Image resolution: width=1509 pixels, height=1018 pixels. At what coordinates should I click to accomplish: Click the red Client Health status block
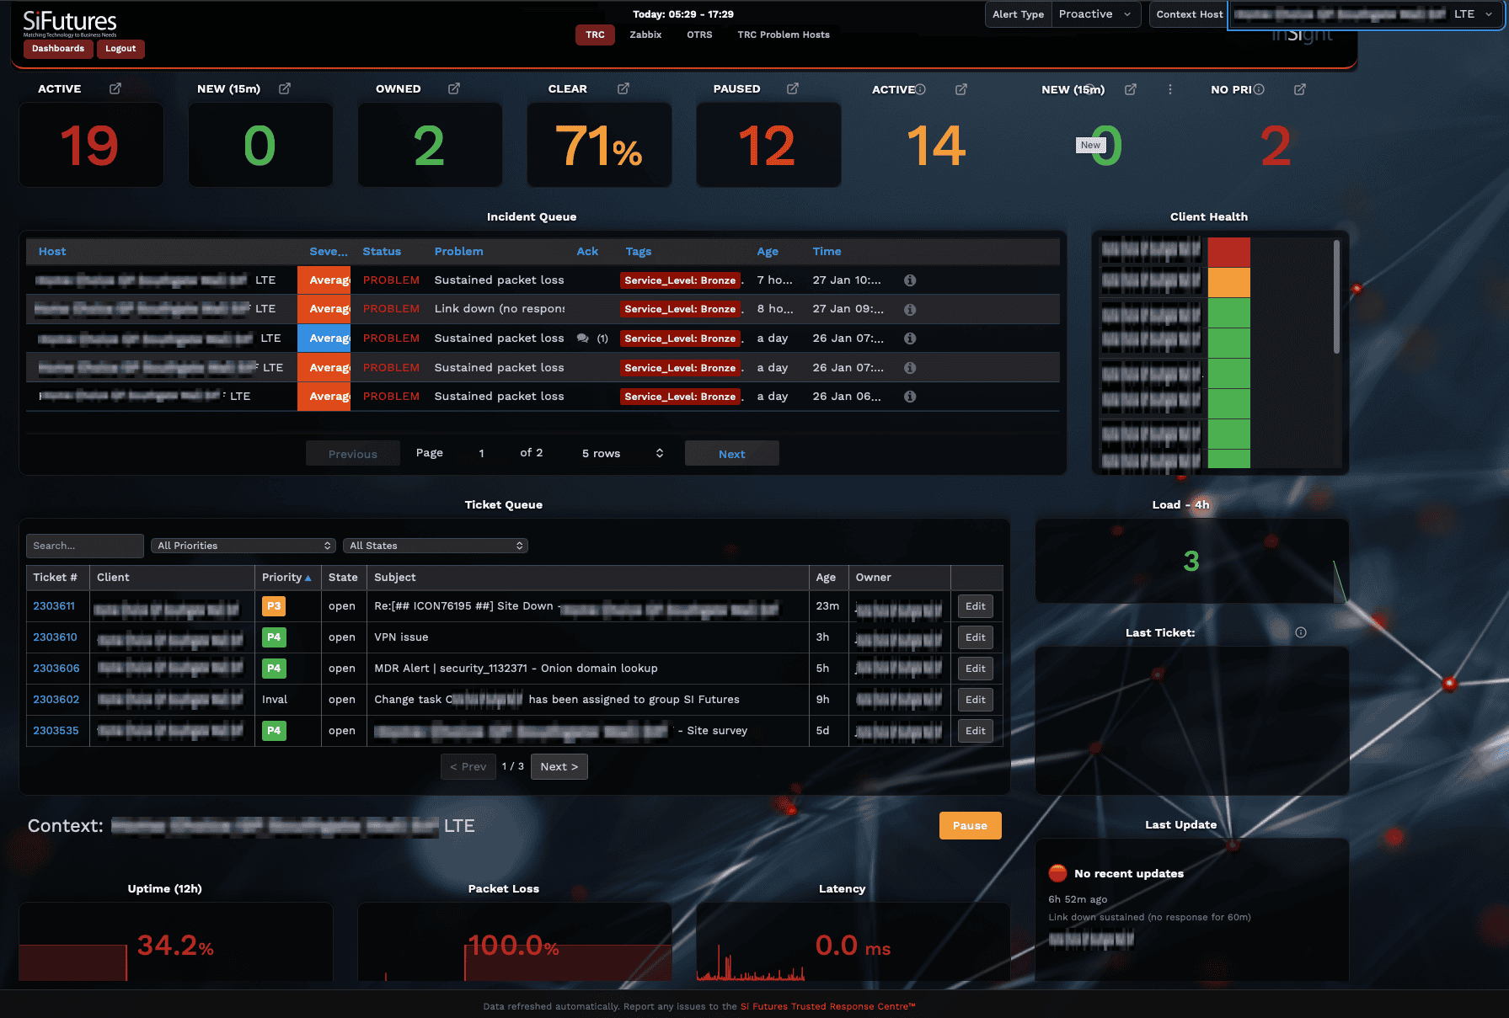[x=1228, y=252]
